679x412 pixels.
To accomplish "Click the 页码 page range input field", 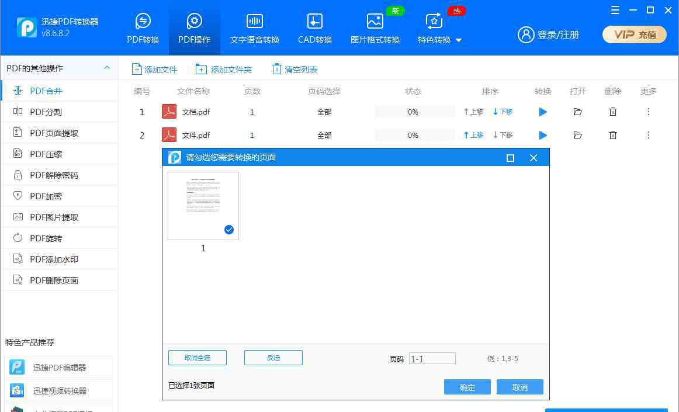I will [432, 359].
